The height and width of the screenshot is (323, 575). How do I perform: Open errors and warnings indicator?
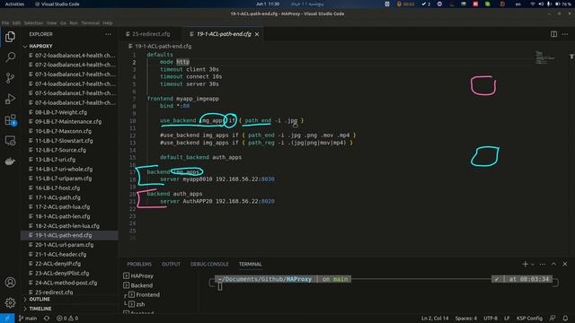point(67,319)
